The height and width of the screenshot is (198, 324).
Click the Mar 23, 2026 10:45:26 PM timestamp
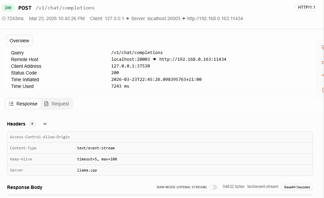coord(57,18)
